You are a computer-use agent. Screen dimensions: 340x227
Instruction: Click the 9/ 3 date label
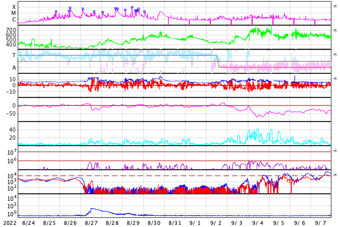point(237,223)
